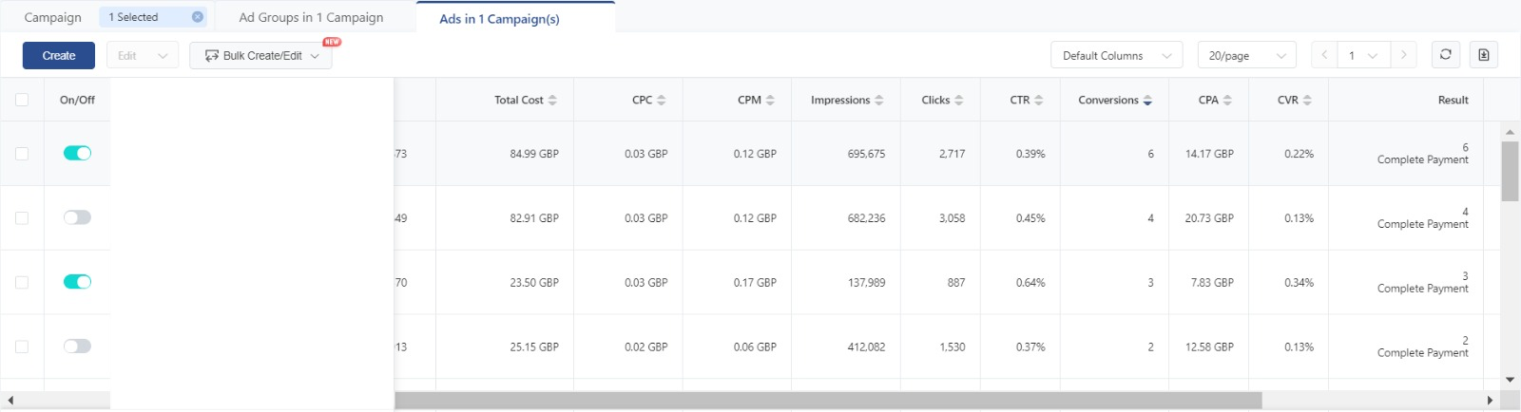Switch to Ad Groups in 1 Campaign tab
Viewport: 1521px width, 412px height.
pyautogui.click(x=311, y=17)
